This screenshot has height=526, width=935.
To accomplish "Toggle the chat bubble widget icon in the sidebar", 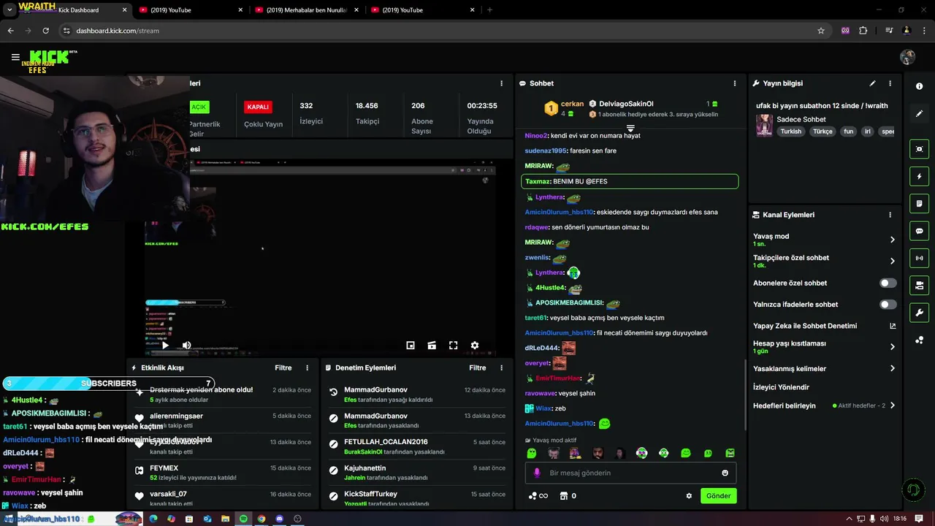I will pyautogui.click(x=919, y=231).
